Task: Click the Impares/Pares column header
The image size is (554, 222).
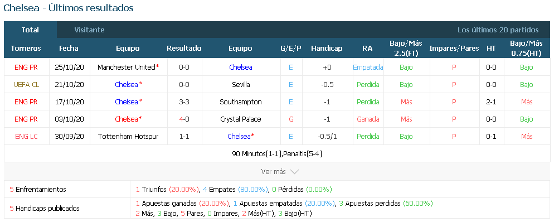Action: coord(454,49)
